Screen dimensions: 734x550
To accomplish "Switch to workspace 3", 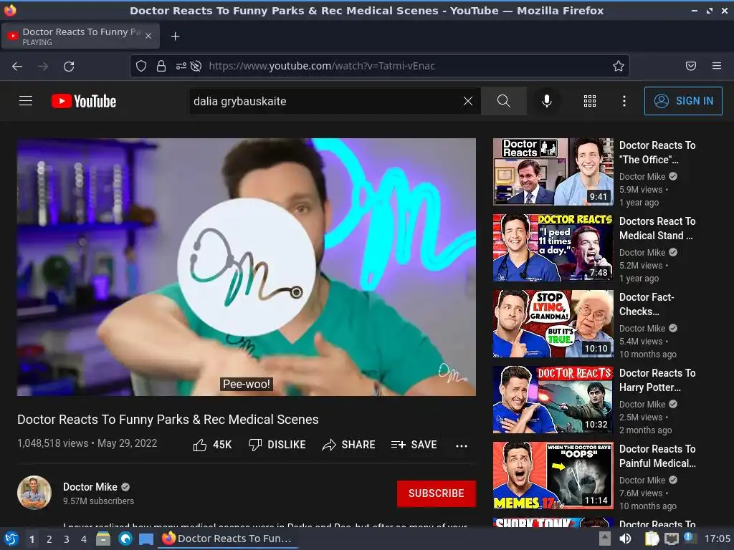I will tap(67, 539).
